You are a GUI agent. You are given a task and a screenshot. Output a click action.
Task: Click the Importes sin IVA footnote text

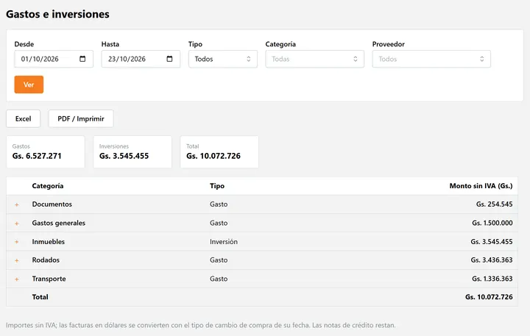pyautogui.click(x=200, y=325)
